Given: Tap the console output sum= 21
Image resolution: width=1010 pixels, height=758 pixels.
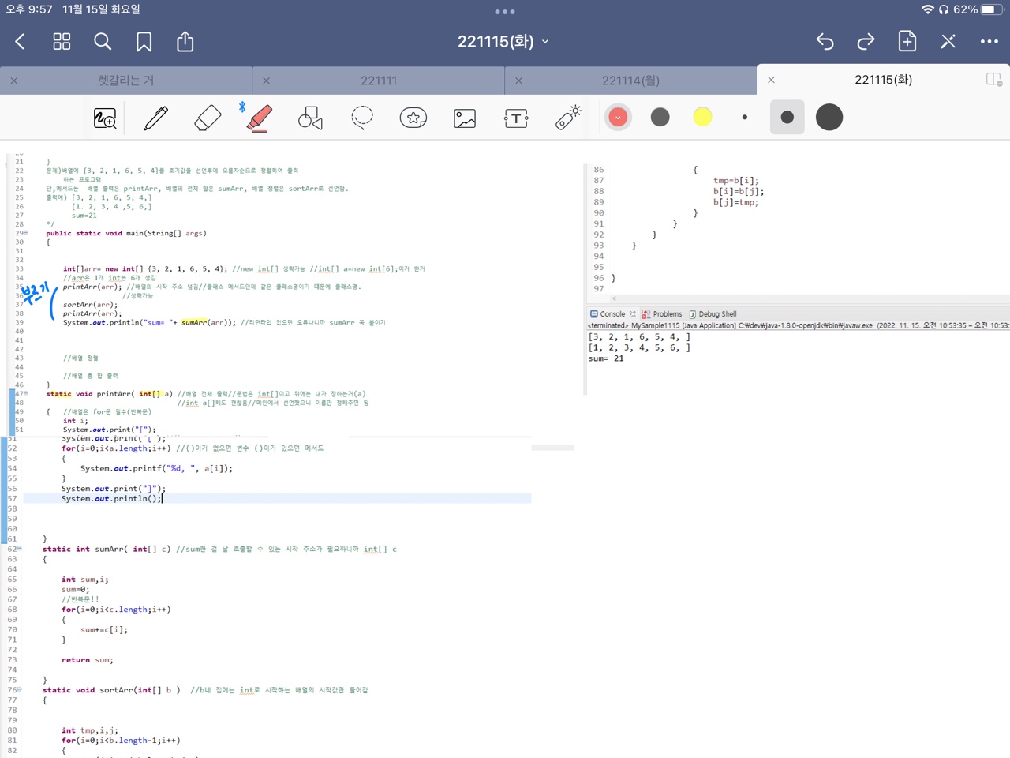Looking at the screenshot, I should click(x=606, y=358).
